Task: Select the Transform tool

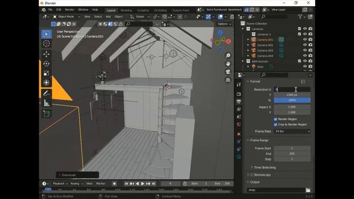Action: (46, 82)
